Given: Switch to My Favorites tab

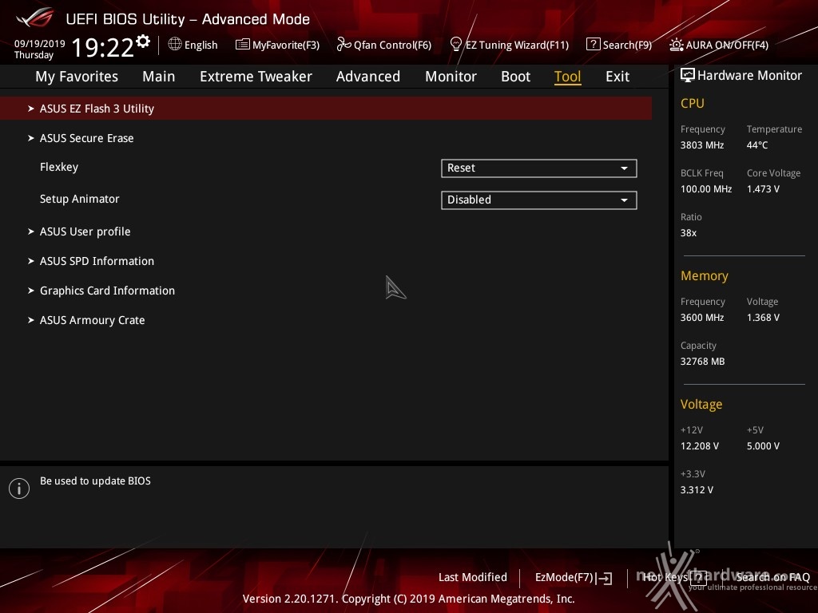Looking at the screenshot, I should (77, 77).
